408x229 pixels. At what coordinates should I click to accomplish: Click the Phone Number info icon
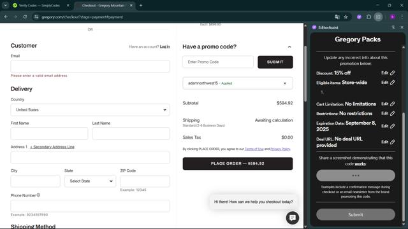[38, 195]
